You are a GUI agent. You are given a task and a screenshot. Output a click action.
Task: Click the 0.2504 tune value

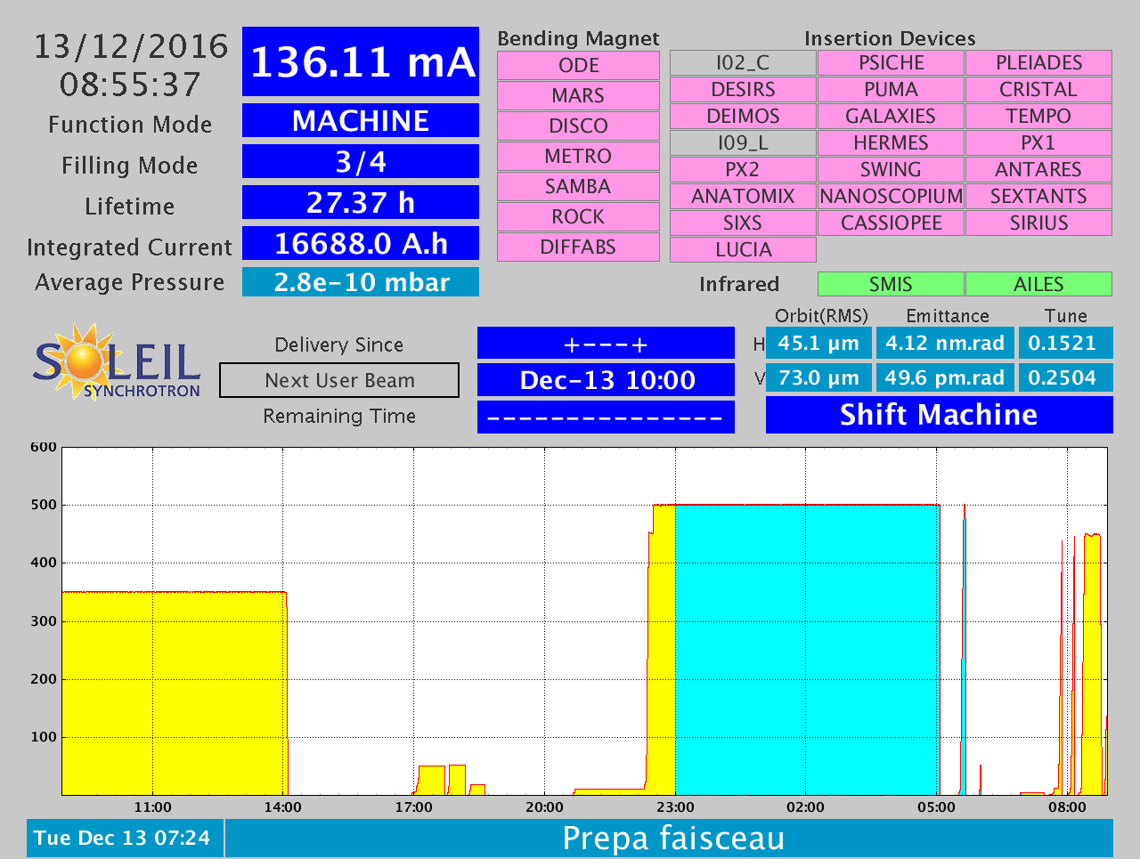pyautogui.click(x=1065, y=377)
